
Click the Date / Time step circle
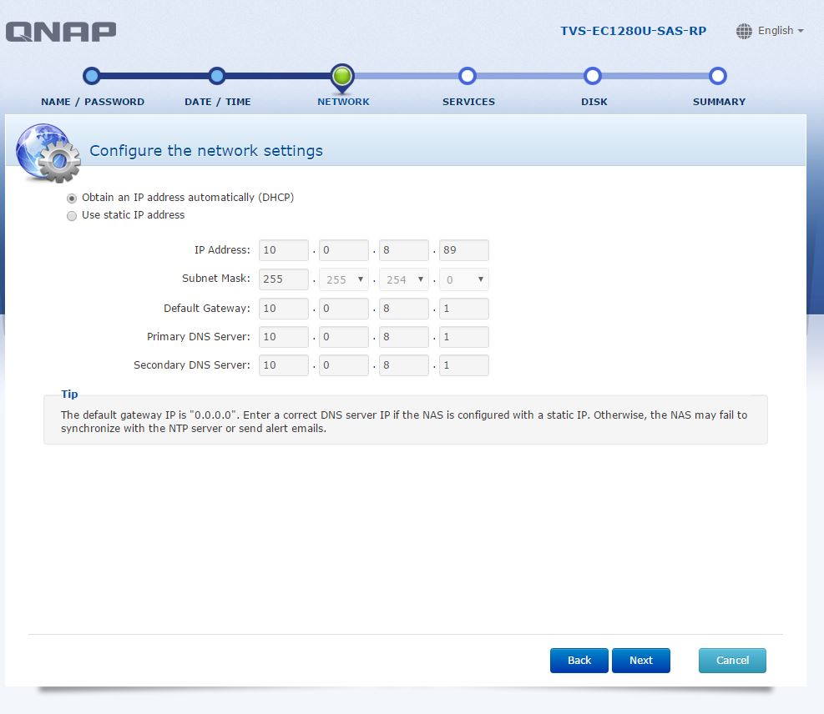[x=216, y=76]
